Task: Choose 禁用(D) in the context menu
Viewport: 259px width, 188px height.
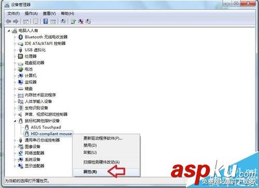Action: click(x=106, y=146)
